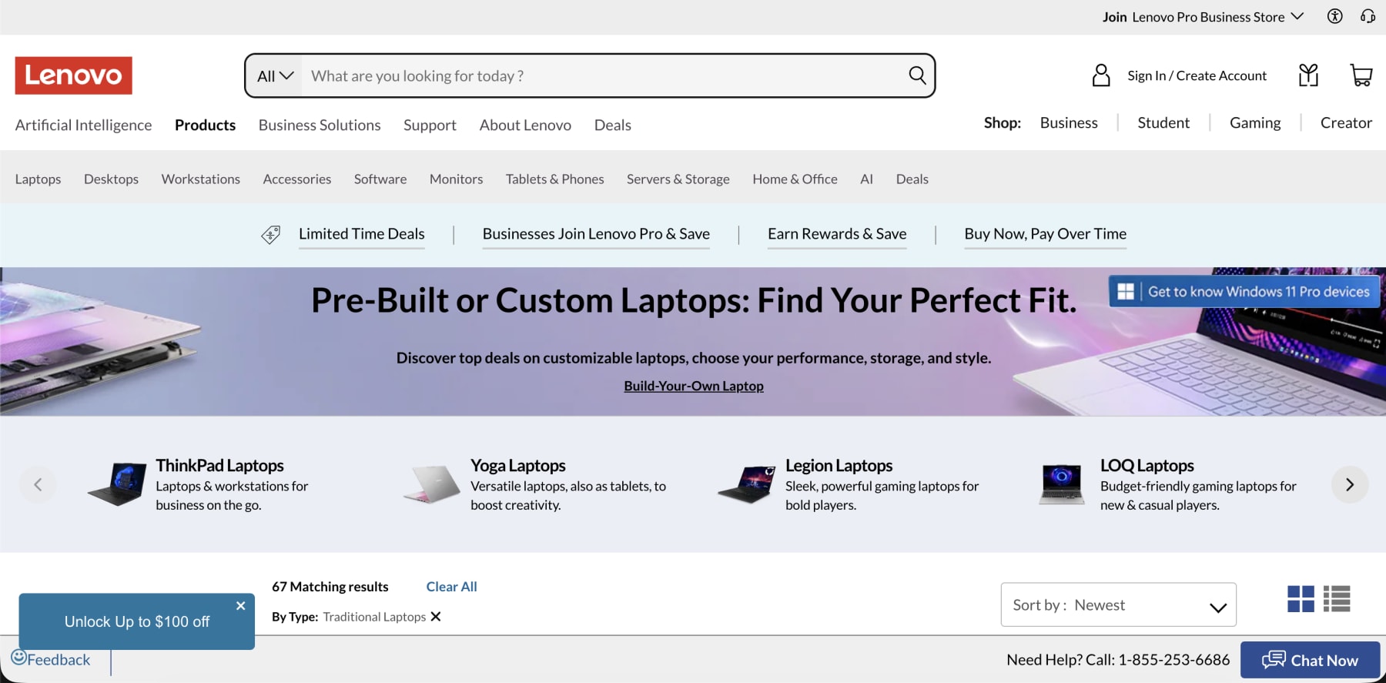Expand the All search category dropdown
Viewport: 1386px width, 683px height.
click(x=275, y=76)
